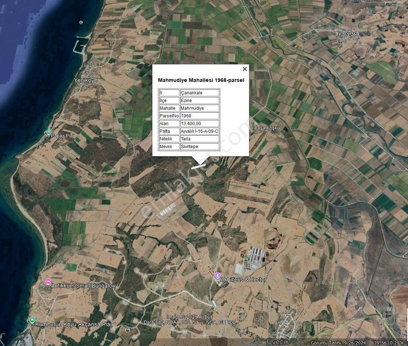Click the small blue marker in the sea
The image size is (408, 346).
81,22
